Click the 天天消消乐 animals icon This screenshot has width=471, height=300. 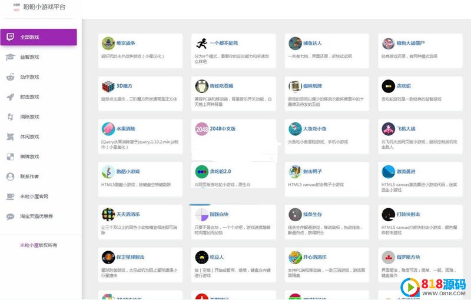(108, 215)
